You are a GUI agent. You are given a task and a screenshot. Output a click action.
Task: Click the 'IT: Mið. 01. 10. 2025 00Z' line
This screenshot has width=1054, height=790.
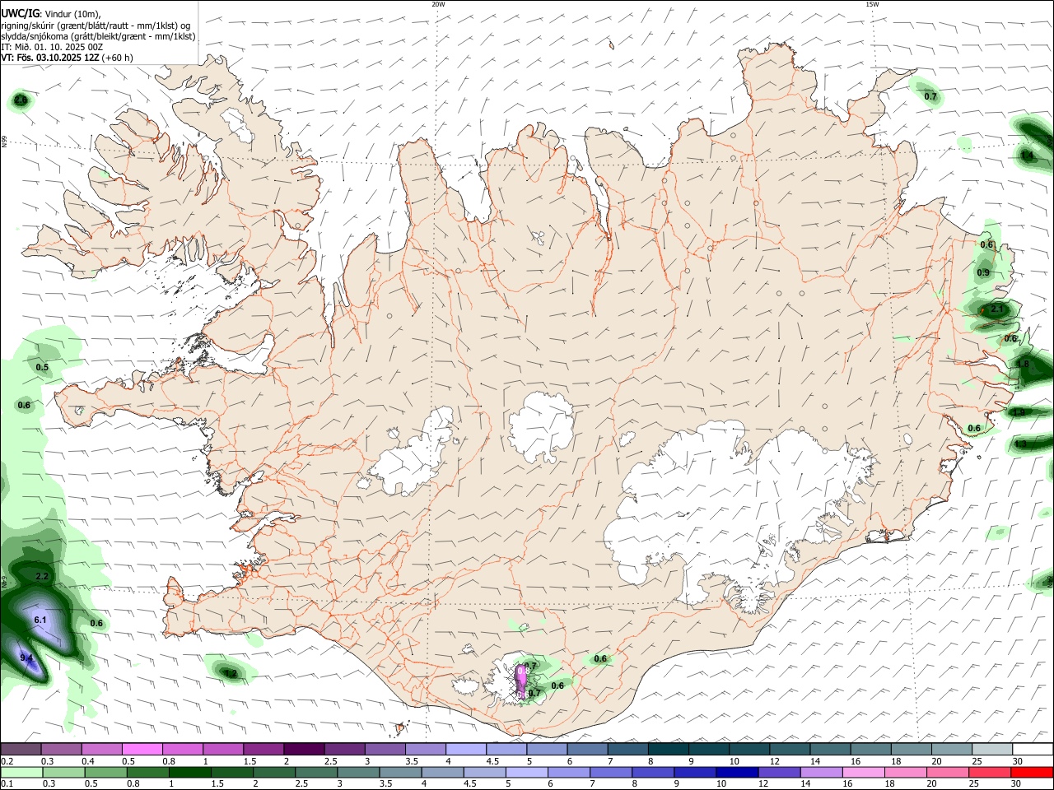tap(52, 47)
